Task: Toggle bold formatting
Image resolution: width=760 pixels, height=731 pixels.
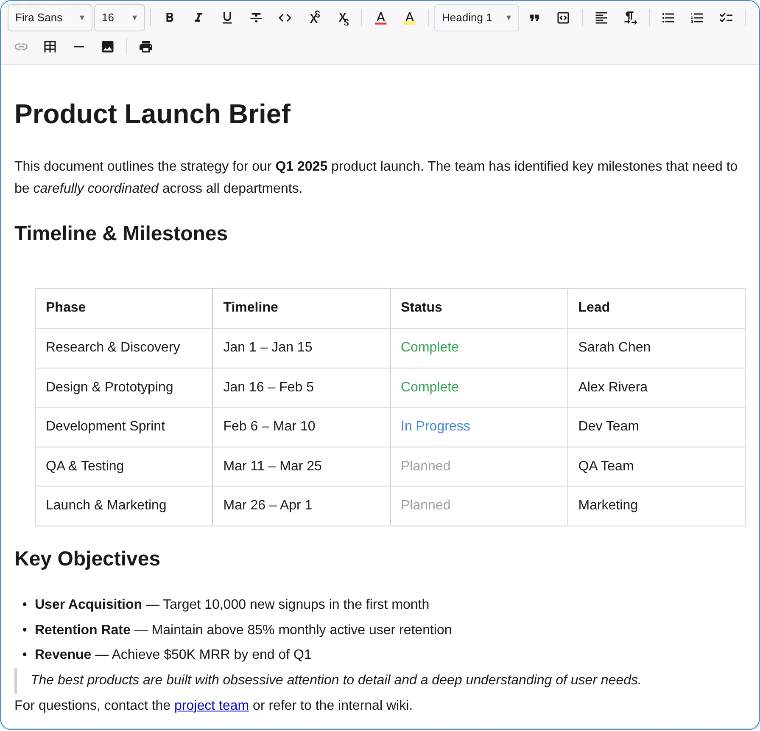Action: coord(169,18)
